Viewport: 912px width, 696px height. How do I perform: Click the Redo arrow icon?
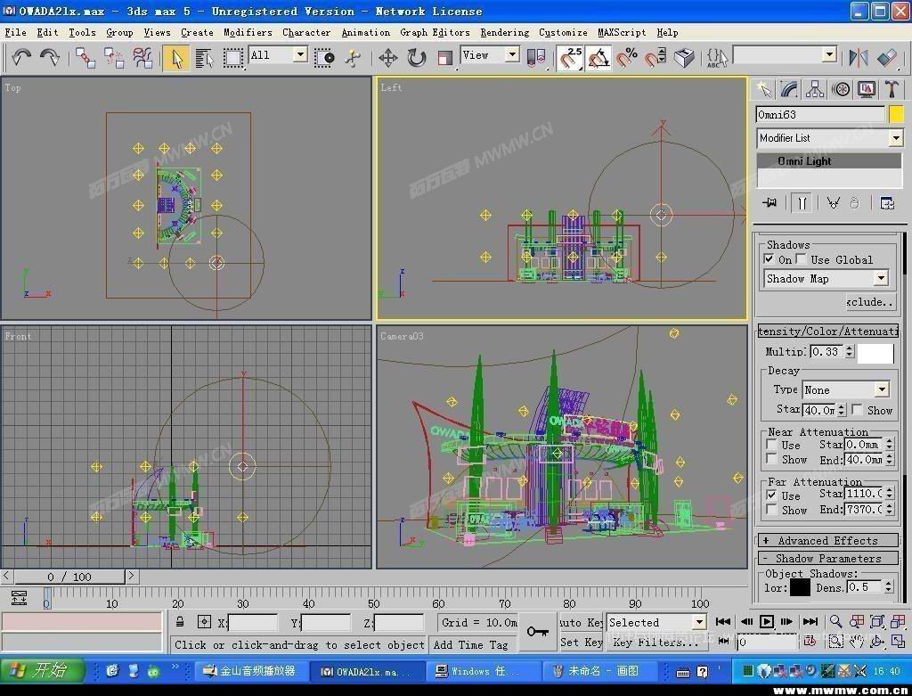click(50, 58)
